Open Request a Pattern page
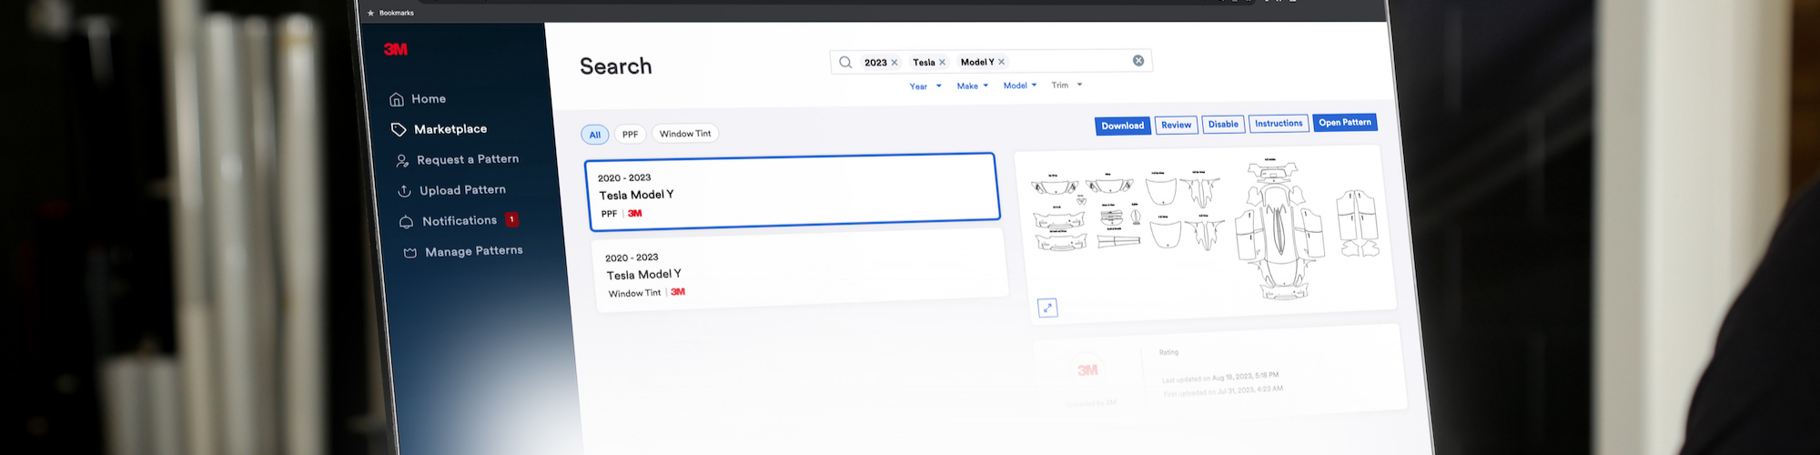1820x455 pixels. pyautogui.click(x=467, y=159)
